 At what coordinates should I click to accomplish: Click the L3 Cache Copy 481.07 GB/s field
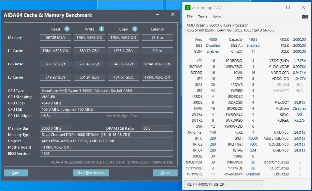123,77
